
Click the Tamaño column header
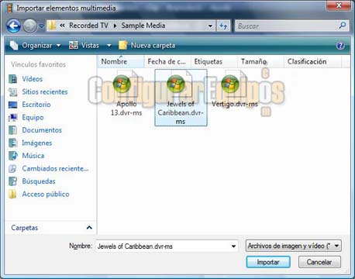click(260, 61)
